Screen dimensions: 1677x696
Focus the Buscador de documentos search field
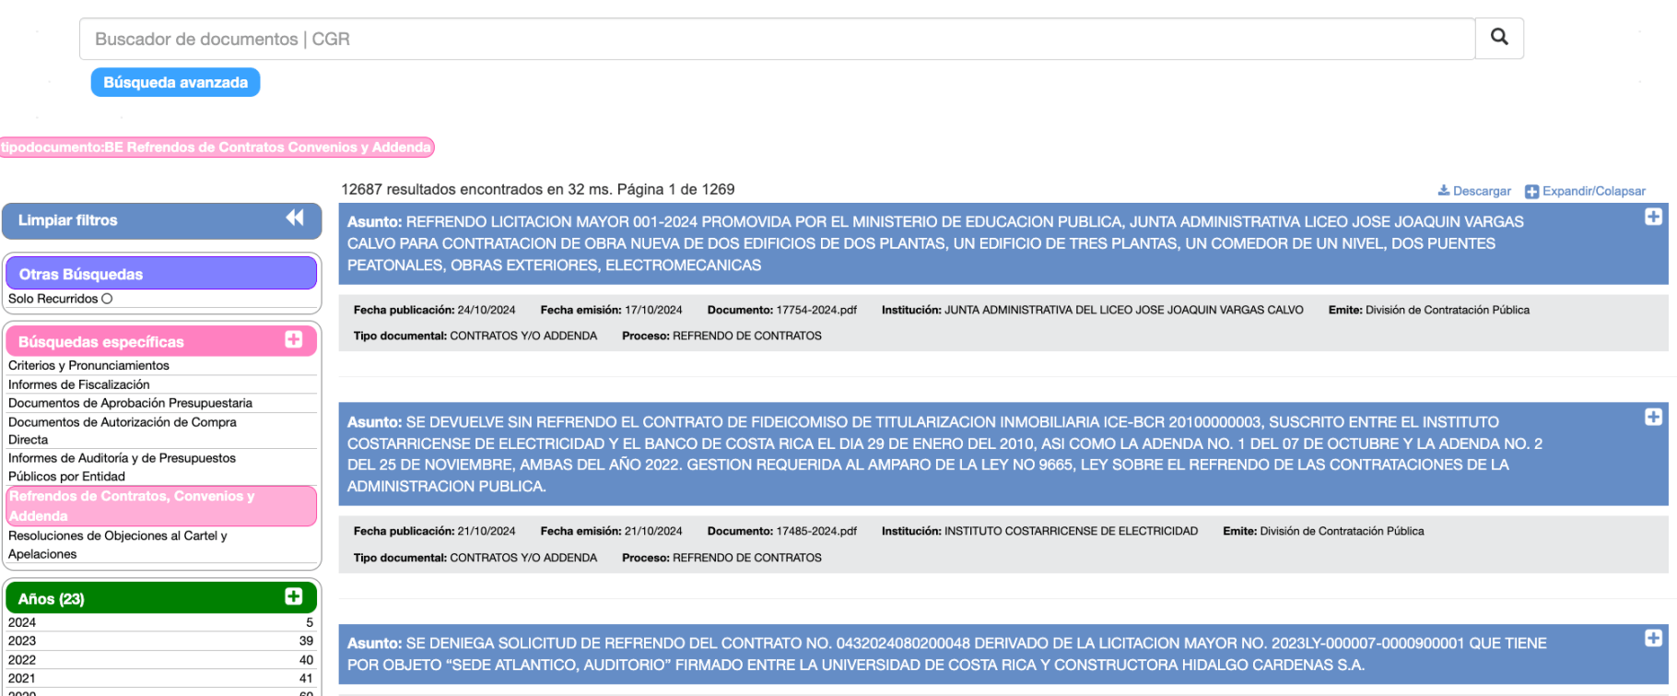777,39
